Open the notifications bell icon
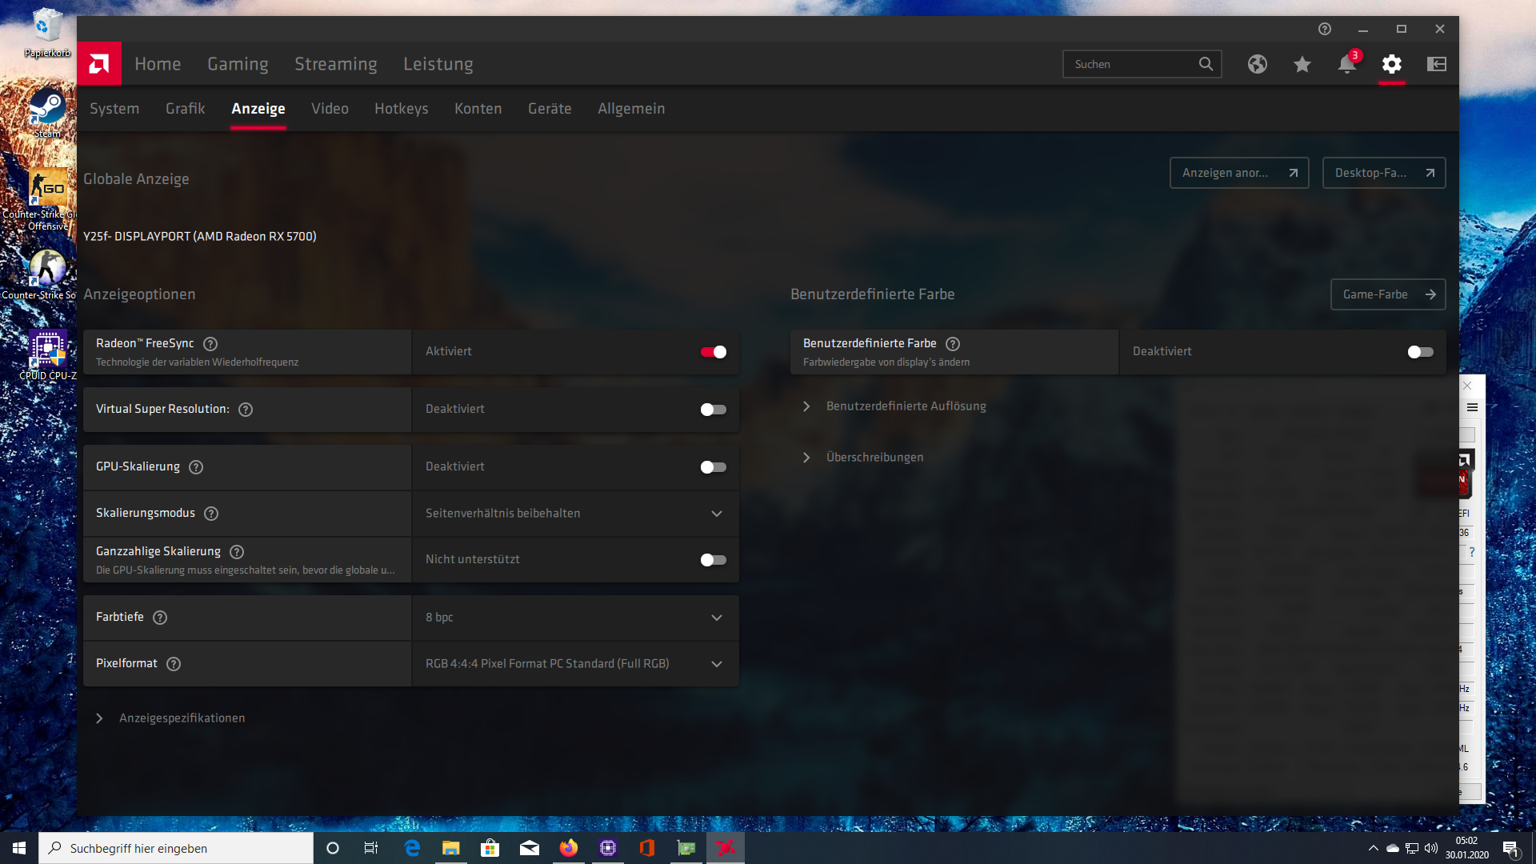Image resolution: width=1536 pixels, height=864 pixels. (x=1347, y=64)
